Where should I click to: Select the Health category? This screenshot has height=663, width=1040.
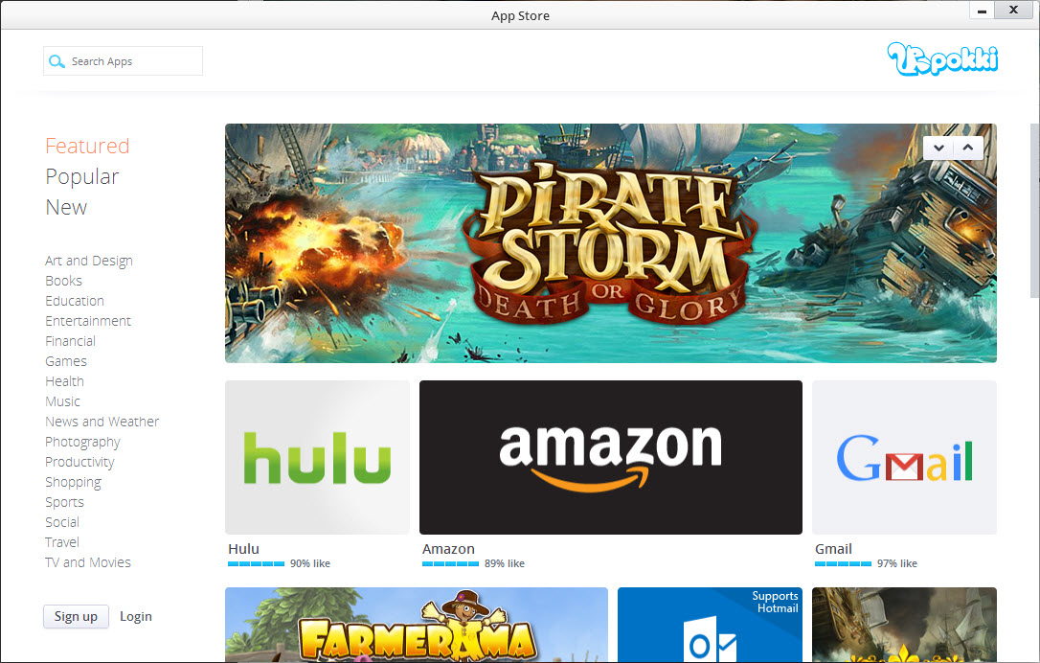64,381
